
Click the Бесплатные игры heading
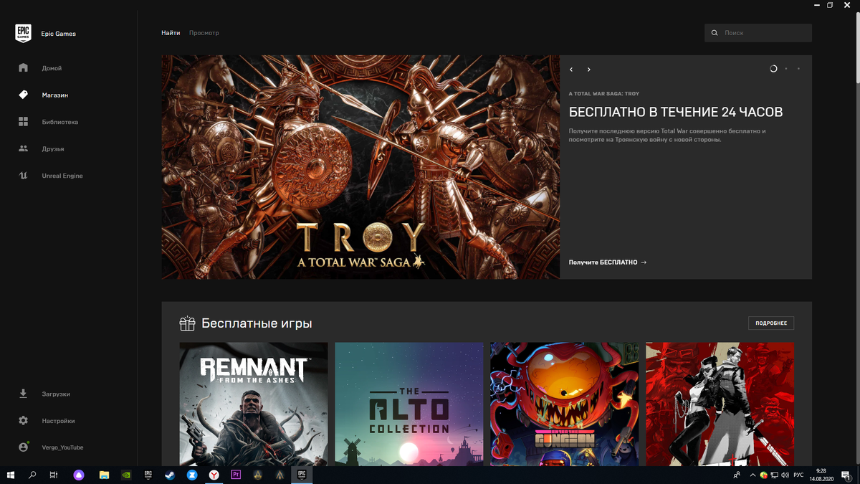[x=257, y=323]
